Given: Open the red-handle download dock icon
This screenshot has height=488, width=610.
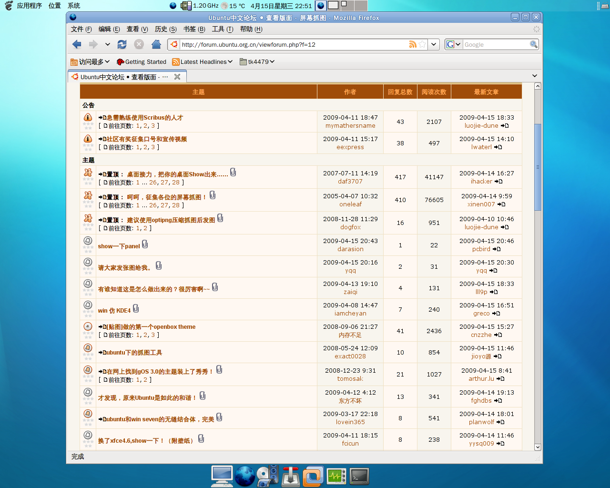Looking at the screenshot, I should click(290, 476).
